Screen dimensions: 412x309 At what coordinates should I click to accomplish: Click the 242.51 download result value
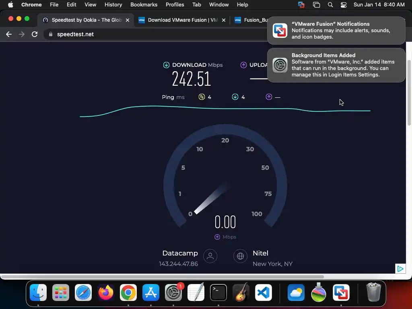191,79
